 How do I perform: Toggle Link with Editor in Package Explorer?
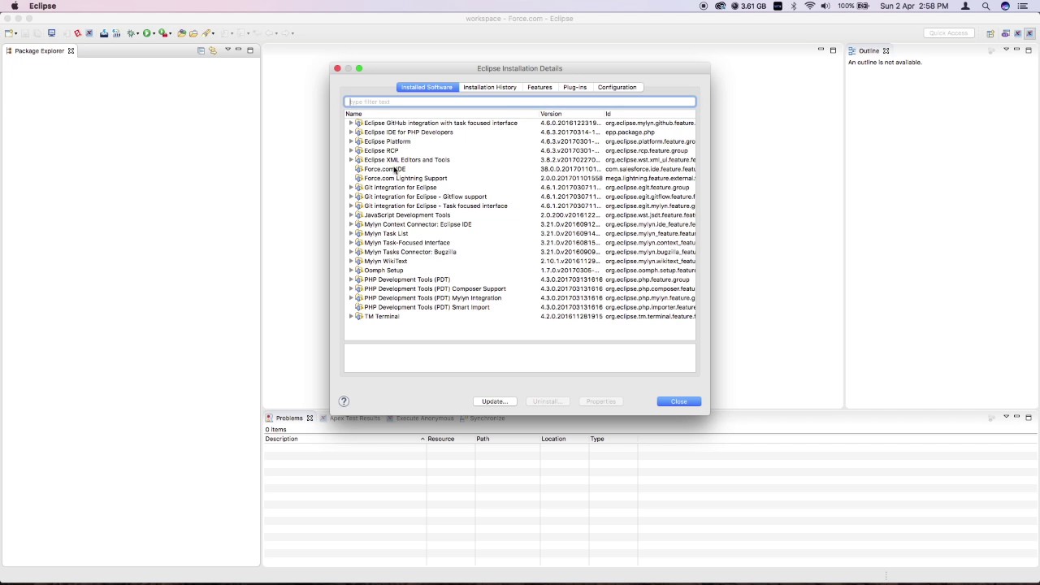point(213,50)
